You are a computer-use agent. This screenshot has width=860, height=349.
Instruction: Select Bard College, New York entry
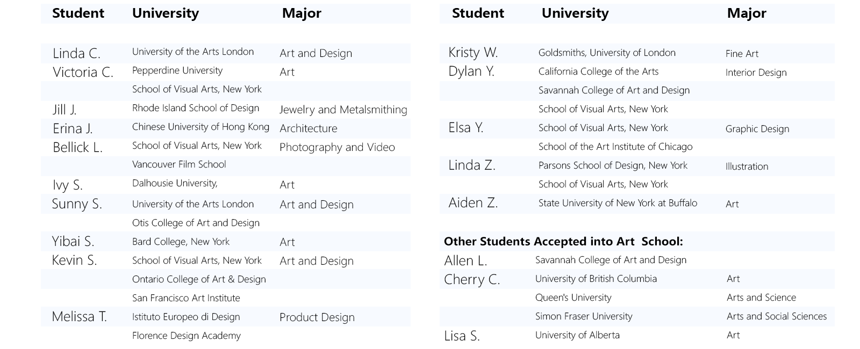181,242
